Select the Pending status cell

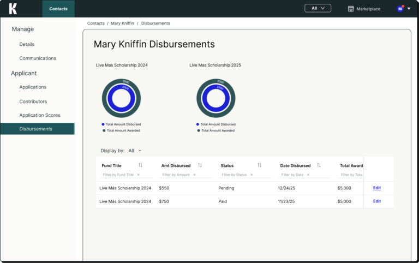point(226,188)
